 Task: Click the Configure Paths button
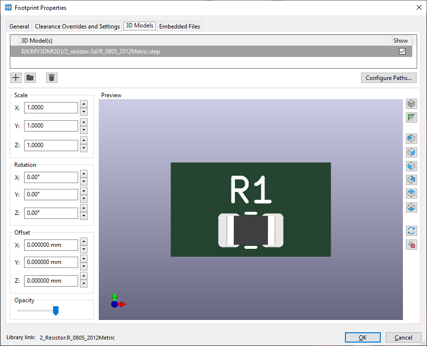point(389,78)
